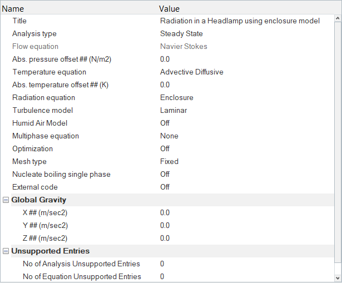Collapse the Unsupported Entries section
Image resolution: width=342 pixels, height=283 pixels.
click(6, 251)
